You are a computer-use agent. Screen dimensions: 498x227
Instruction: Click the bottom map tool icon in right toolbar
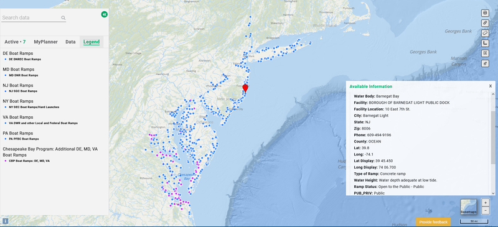485,63
